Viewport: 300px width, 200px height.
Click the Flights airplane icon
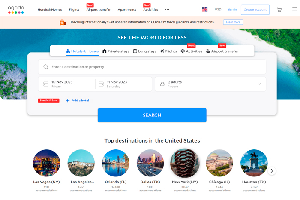tap(162, 51)
